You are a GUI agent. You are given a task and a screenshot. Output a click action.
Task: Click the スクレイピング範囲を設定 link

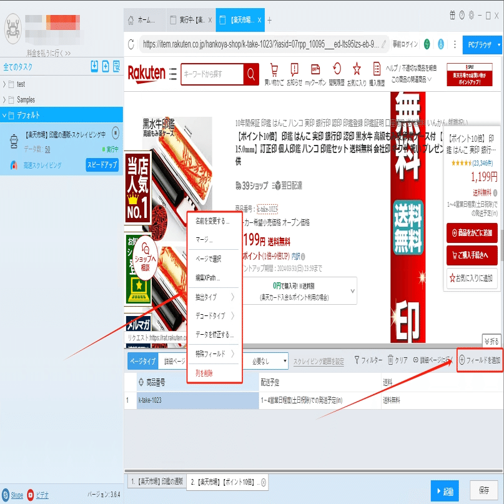tap(319, 362)
